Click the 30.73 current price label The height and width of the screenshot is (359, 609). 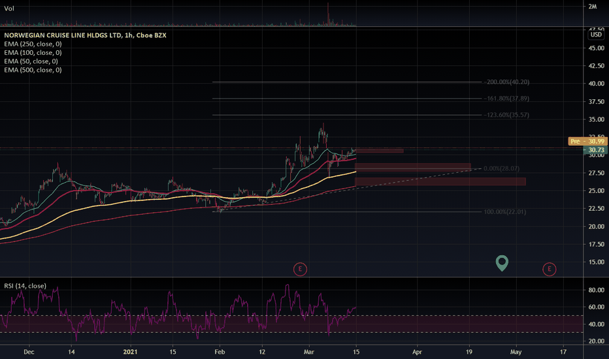pos(595,150)
